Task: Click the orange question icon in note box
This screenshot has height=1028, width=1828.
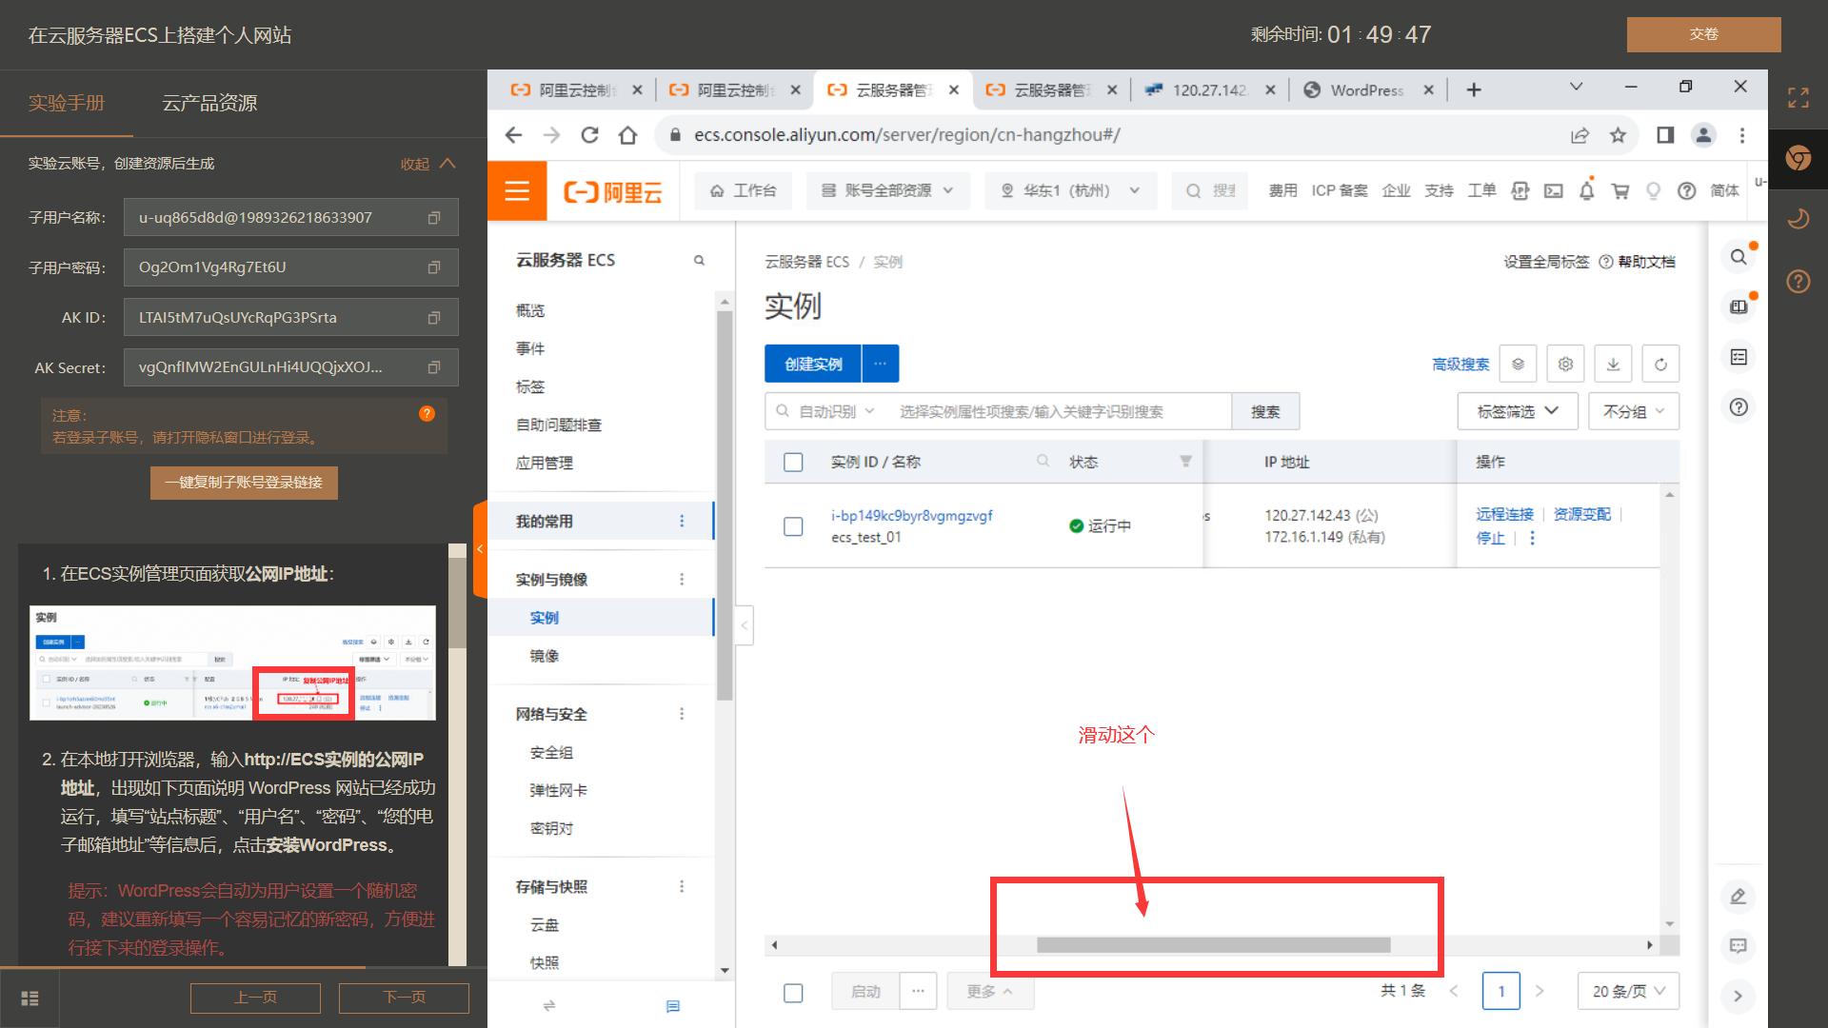Action: pyautogui.click(x=427, y=414)
